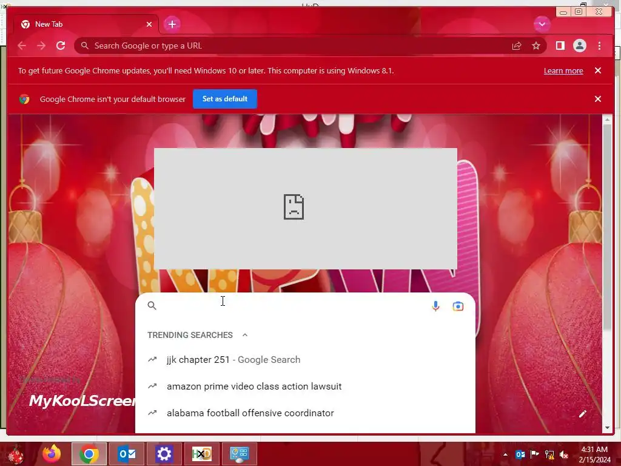The height and width of the screenshot is (466, 621).
Task: Click the page scrollbar up arrow
Action: point(607,120)
